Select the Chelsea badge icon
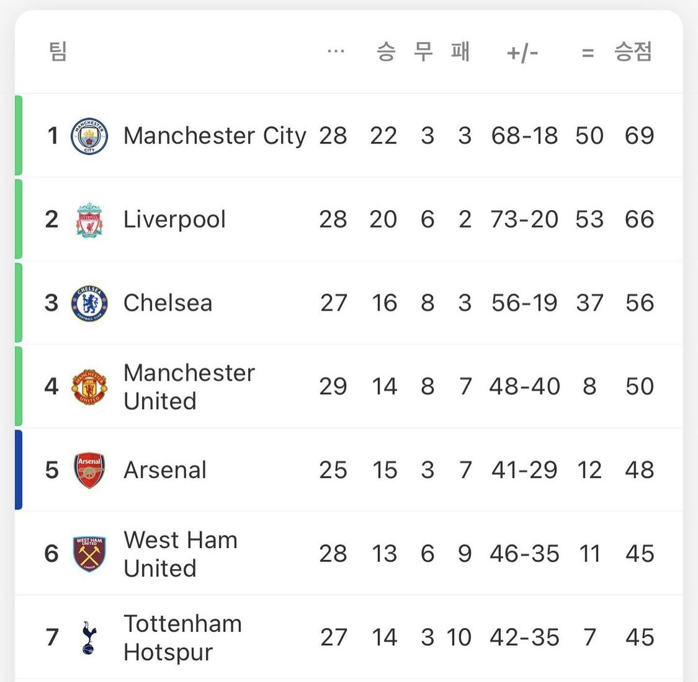698x682 pixels. click(89, 303)
